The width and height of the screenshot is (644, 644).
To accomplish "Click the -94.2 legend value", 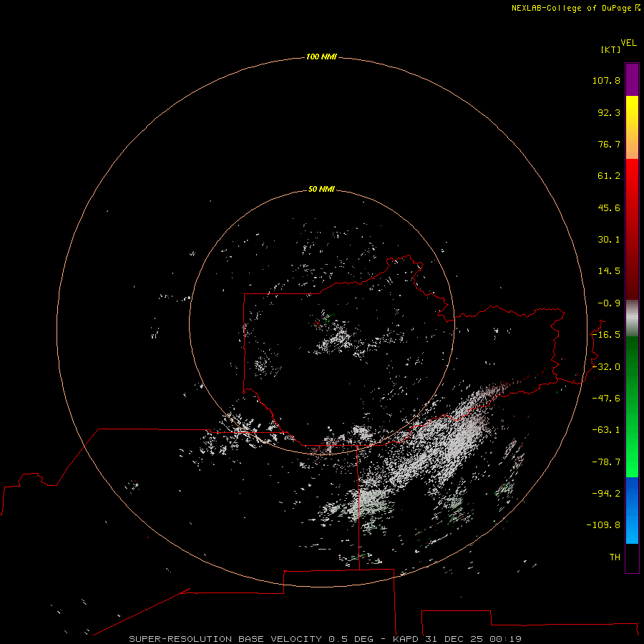I will pyautogui.click(x=606, y=493).
